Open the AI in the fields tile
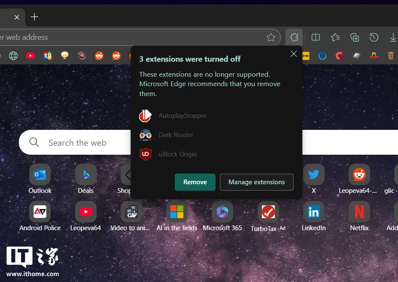Viewport: 398px width, 282px height. [176, 216]
